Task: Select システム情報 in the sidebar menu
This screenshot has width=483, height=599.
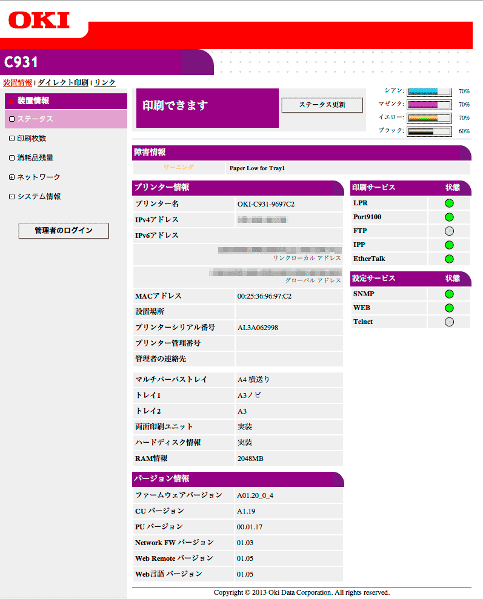Action: (x=39, y=196)
